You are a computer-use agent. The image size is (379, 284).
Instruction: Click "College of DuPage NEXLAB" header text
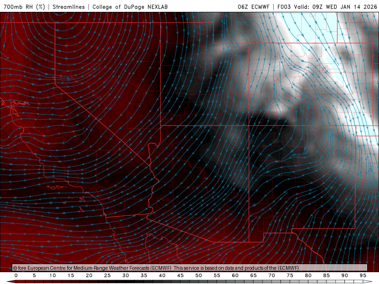pos(130,7)
